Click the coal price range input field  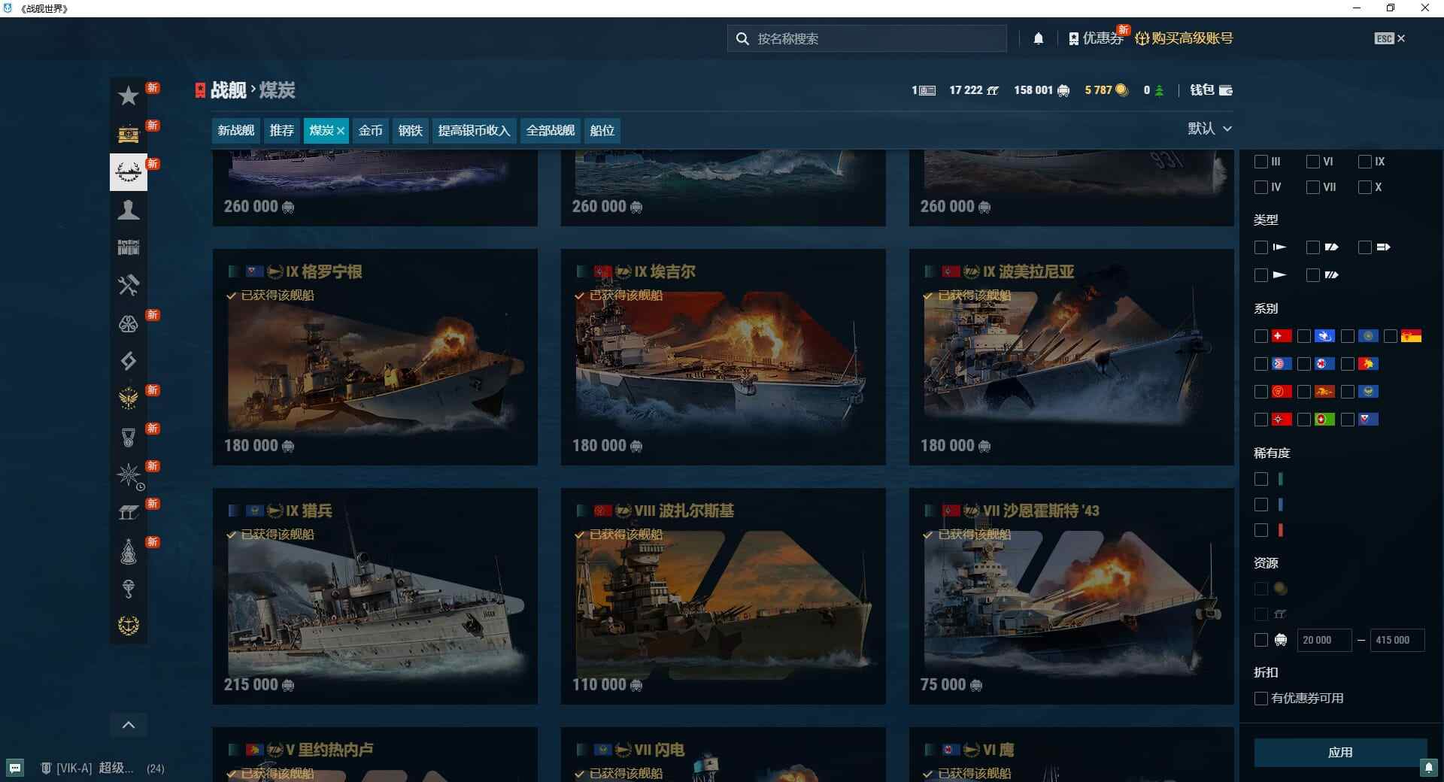click(x=1323, y=640)
